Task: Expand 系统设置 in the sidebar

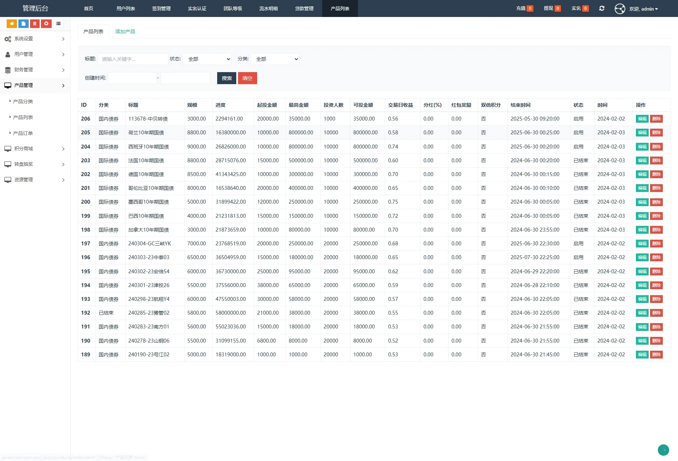Action: (35, 39)
